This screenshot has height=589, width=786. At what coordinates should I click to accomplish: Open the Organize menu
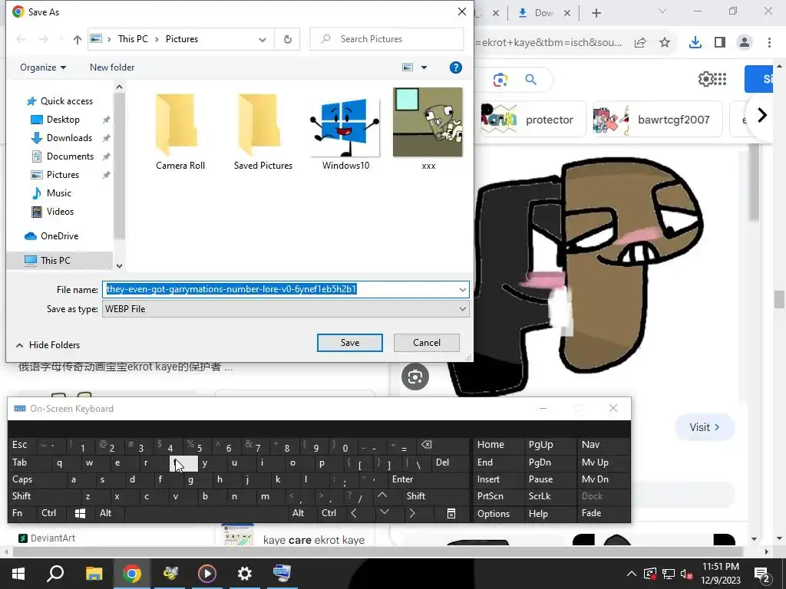pos(43,67)
